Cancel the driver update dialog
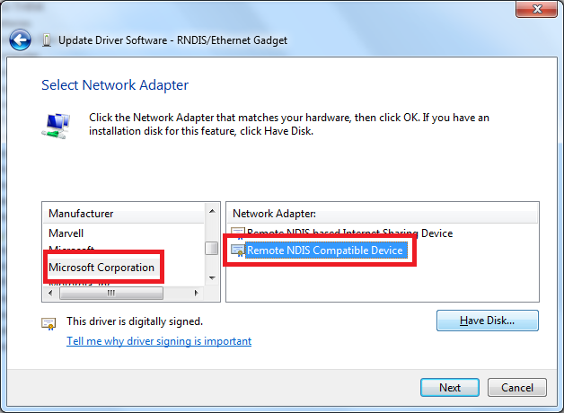The image size is (564, 413). tap(517, 388)
